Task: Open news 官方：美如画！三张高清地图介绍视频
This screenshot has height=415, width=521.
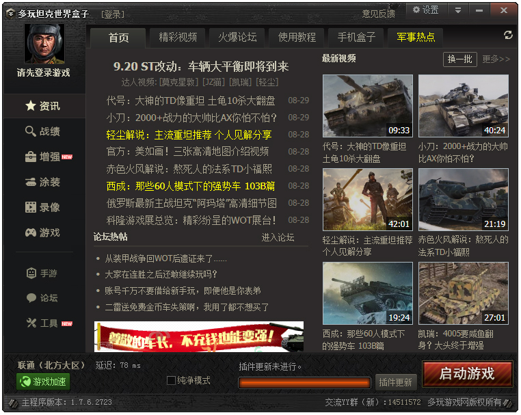Action: [187, 152]
